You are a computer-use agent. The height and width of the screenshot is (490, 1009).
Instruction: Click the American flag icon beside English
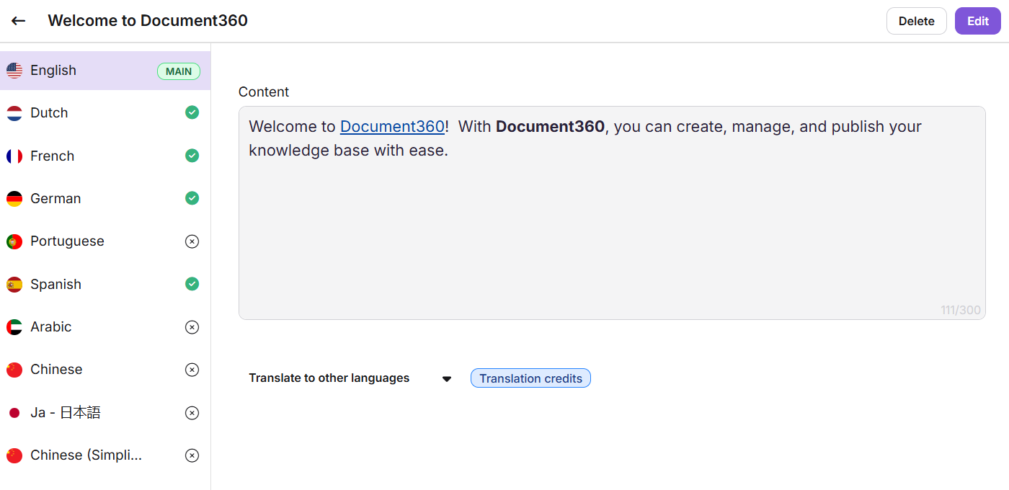tap(14, 70)
